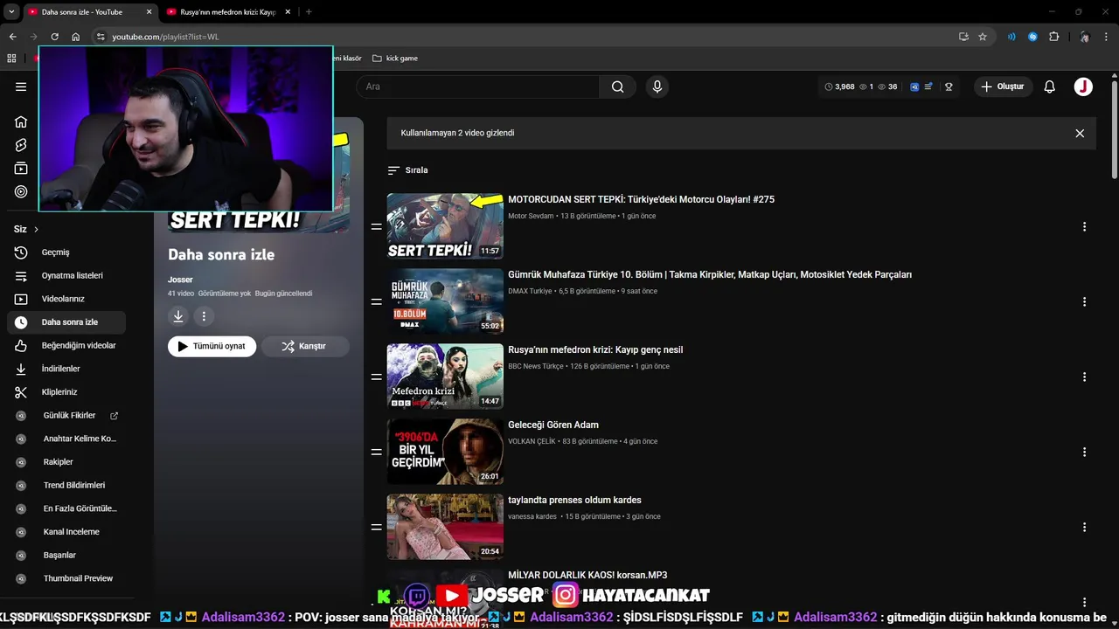Viewport: 1119px width, 629px height.
Task: Open Shorts icon in left sidebar
Action: pos(21,145)
